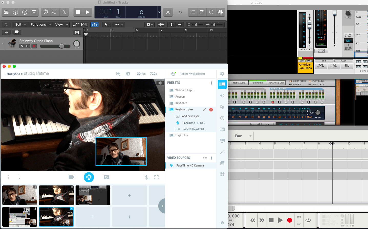Select ManyCam preset thumbnail number 3

[56, 195]
